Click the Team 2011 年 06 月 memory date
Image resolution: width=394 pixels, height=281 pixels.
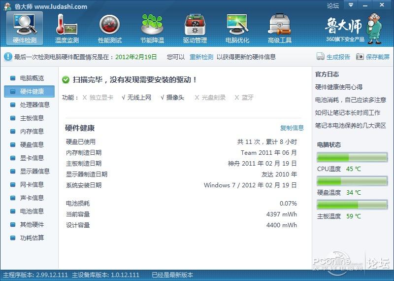coord(269,153)
